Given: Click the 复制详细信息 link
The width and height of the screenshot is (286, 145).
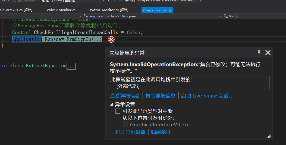Looking at the screenshot, I should click(x=160, y=96).
